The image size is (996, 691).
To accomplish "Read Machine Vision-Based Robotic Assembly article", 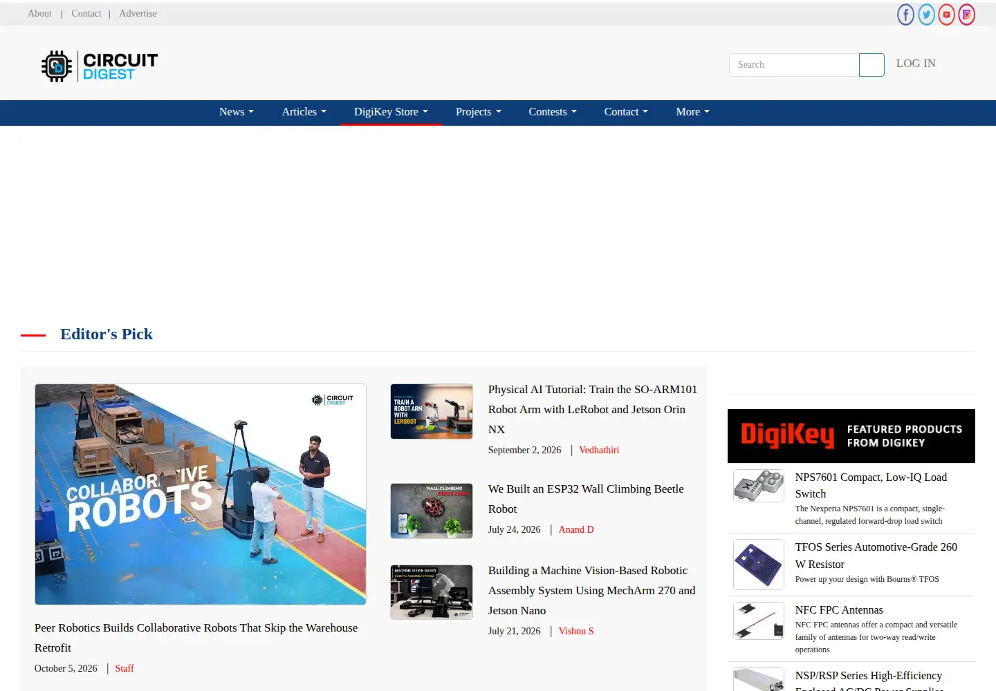I will pyautogui.click(x=592, y=591).
